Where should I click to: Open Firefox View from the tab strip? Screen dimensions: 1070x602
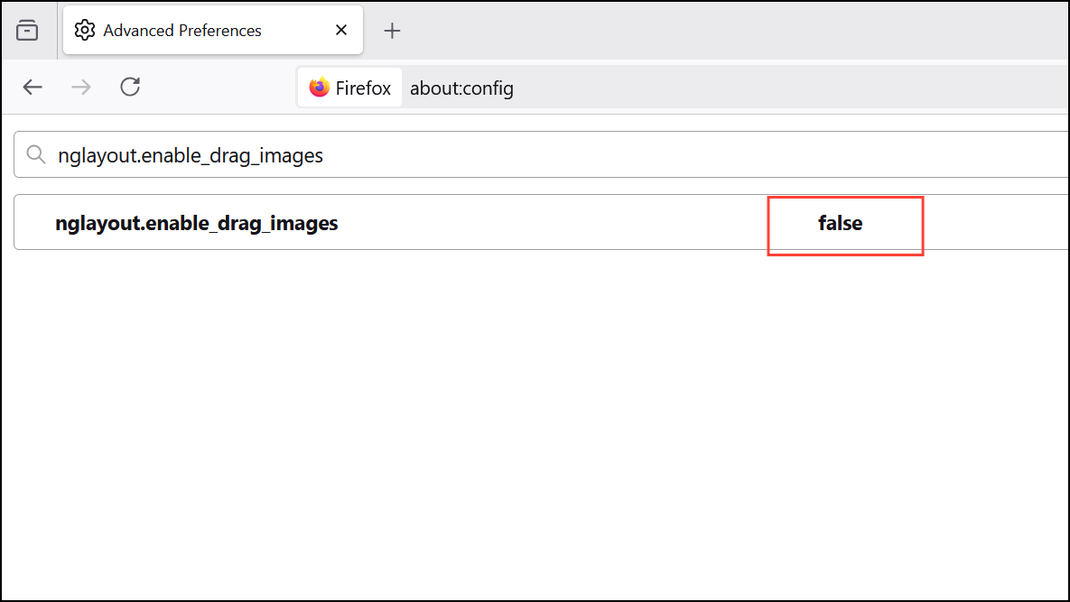28,31
